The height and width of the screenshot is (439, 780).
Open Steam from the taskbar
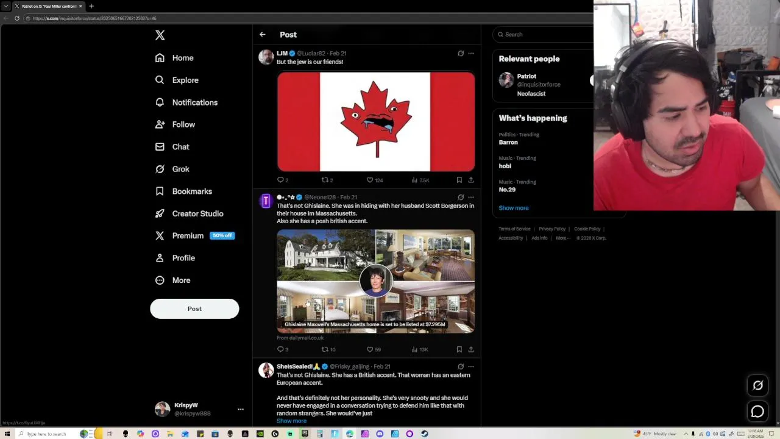pyautogui.click(x=424, y=434)
